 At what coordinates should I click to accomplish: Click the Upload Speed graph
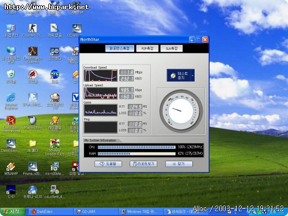(x=100, y=93)
